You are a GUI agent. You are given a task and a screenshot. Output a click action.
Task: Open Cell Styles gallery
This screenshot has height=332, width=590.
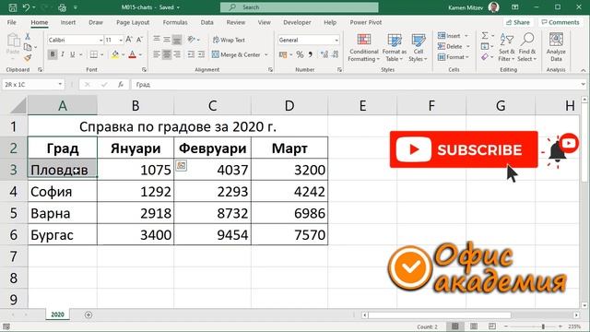pos(418,48)
